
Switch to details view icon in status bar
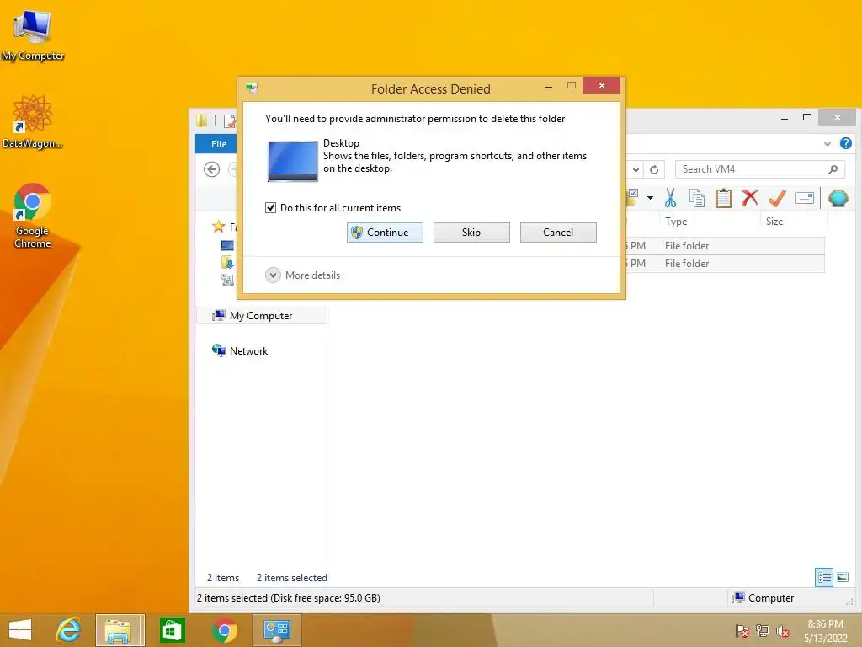[x=824, y=577]
